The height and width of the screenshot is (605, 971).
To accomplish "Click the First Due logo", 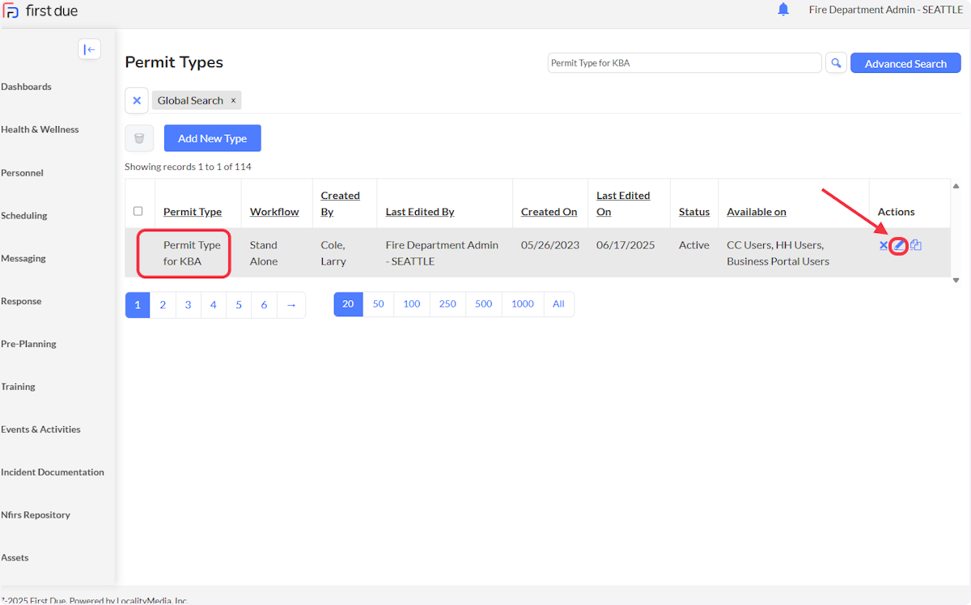I will [40, 11].
